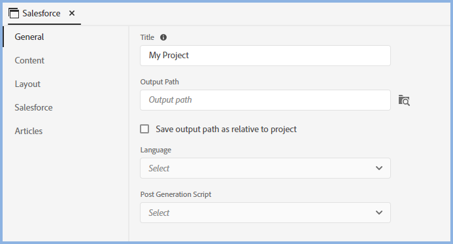Click the info icon next to Title
Viewport: 453px width, 244px height.
(163, 37)
